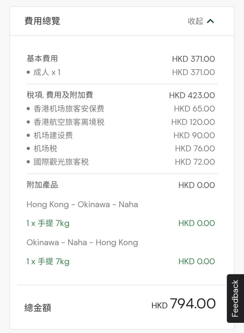Collapse the 費用總覽 panel via 收起 chevron
Viewport: 244px width, 333px height.
pyautogui.click(x=200, y=21)
